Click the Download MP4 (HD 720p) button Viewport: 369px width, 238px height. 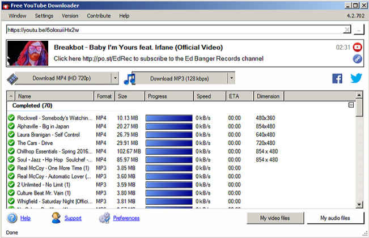click(x=58, y=78)
